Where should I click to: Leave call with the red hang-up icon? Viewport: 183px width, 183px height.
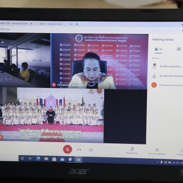click(x=79, y=149)
